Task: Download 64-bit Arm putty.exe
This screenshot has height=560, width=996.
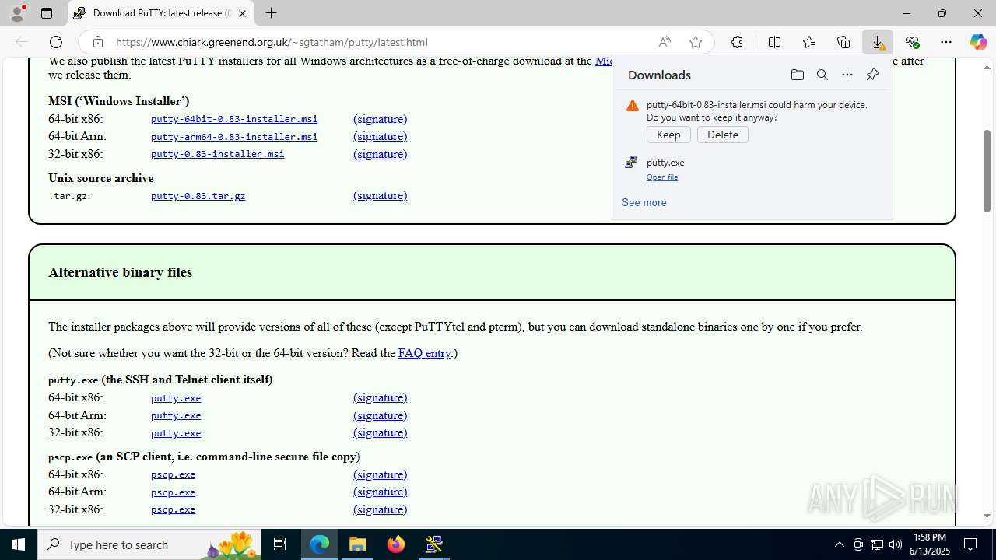Action: [176, 415]
